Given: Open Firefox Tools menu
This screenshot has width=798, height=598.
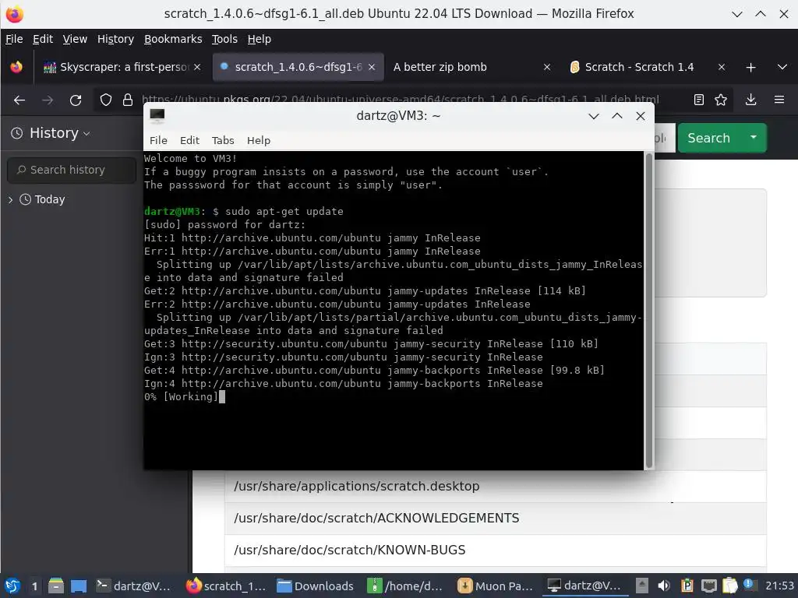Looking at the screenshot, I should pos(224,39).
